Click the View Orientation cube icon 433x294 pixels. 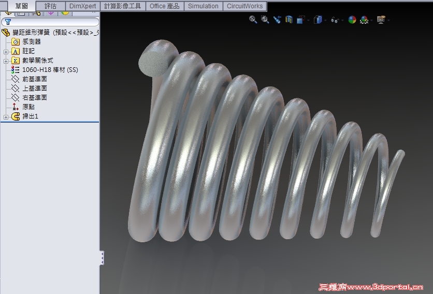tap(301, 20)
